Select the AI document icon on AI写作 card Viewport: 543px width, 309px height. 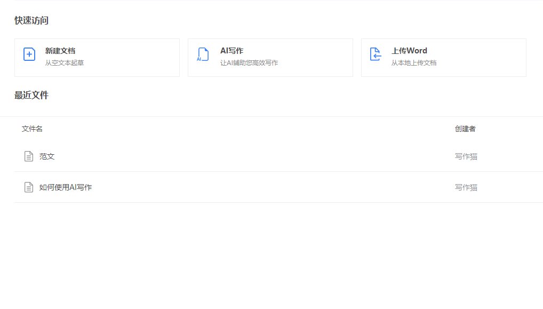(203, 54)
